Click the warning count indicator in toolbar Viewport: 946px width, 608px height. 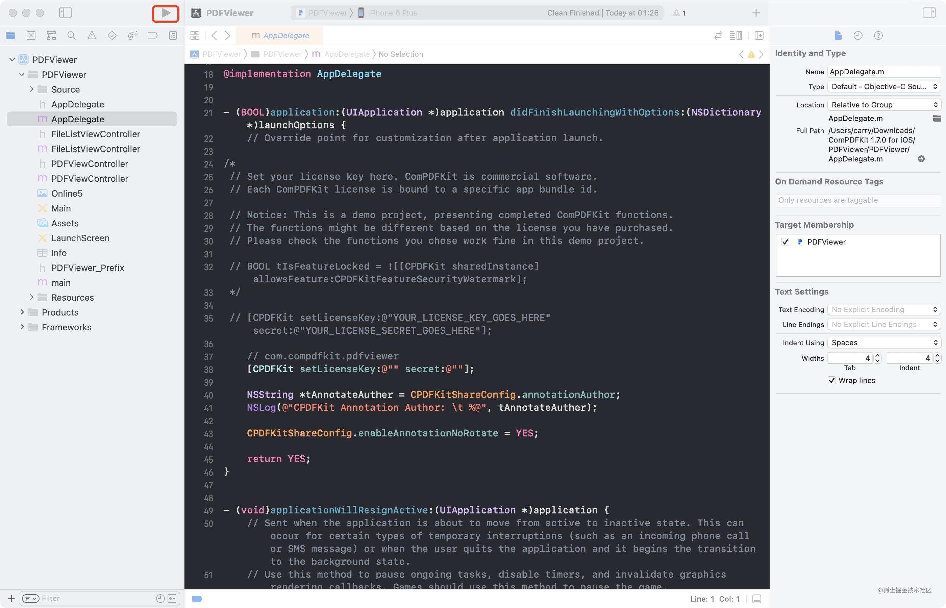coord(679,12)
